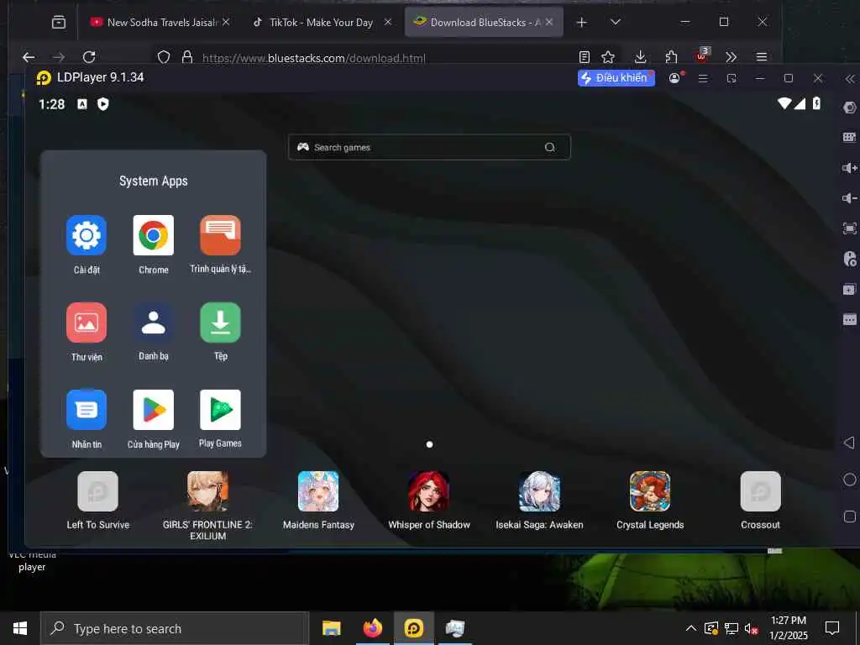Open Windows notification center
The height and width of the screenshot is (645, 860).
(832, 628)
